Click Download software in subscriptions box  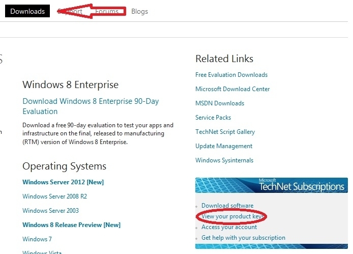click(227, 206)
